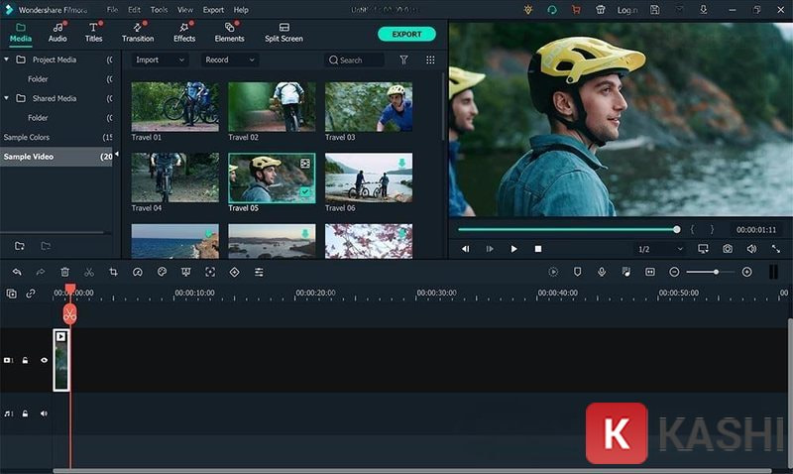Viewport: 793px width, 474px height.
Task: Click the timeline zoom slider
Action: click(x=710, y=272)
